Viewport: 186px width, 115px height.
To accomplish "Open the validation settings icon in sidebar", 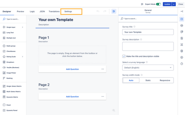I will 182,57.
